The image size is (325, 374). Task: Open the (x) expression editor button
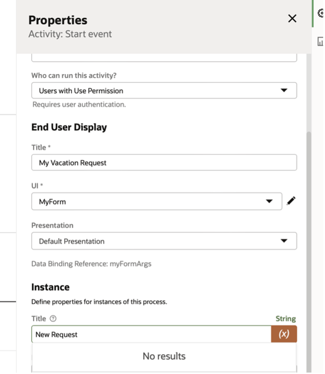click(284, 334)
